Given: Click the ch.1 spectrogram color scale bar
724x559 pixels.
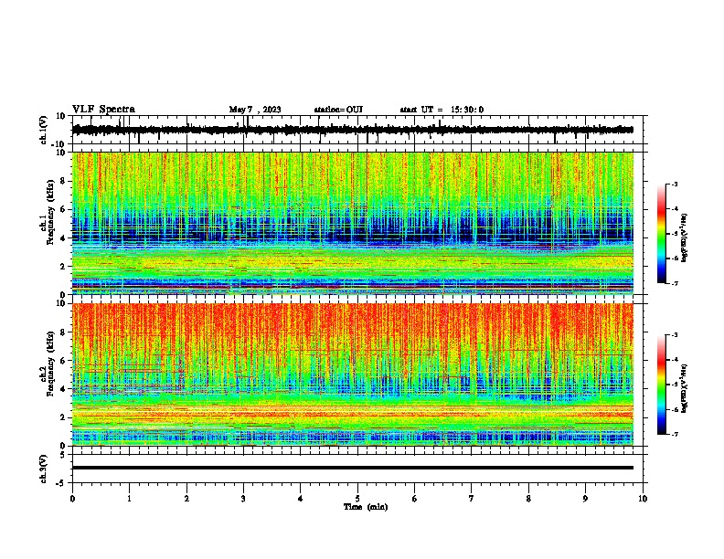Looking at the screenshot, I should pos(661,234).
